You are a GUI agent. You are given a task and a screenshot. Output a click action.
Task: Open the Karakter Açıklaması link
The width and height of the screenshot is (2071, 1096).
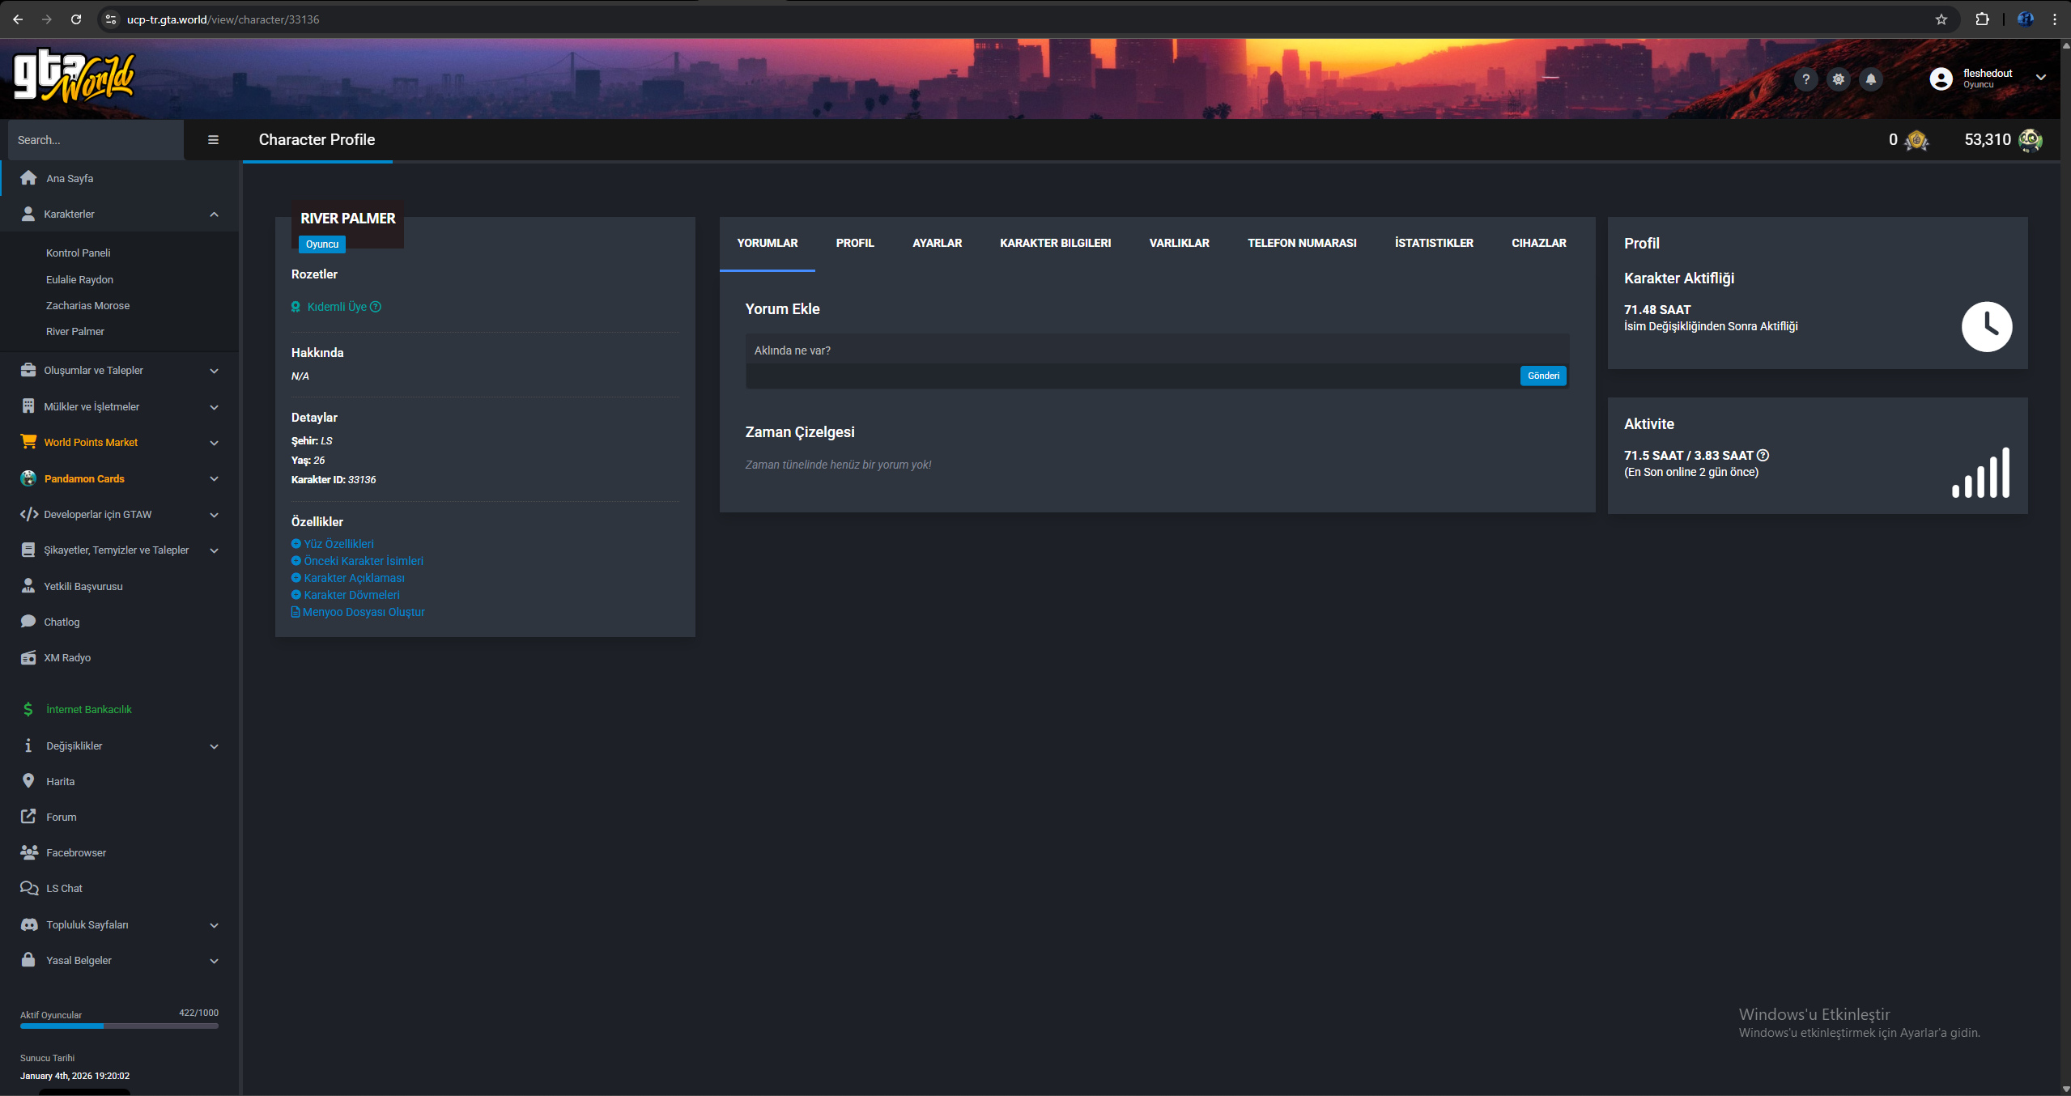[x=354, y=578]
